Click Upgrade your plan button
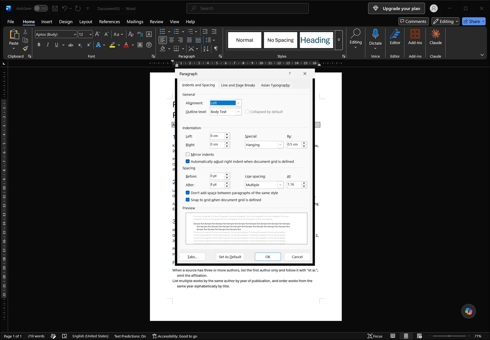 pyautogui.click(x=397, y=8)
